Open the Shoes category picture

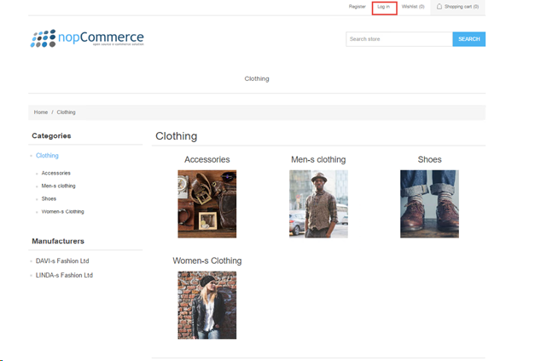coord(429,203)
